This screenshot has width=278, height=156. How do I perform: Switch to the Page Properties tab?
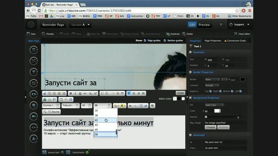213,41
